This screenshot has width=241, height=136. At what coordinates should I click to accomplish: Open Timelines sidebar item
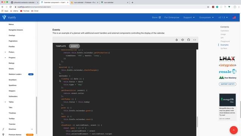(x=12, y=113)
